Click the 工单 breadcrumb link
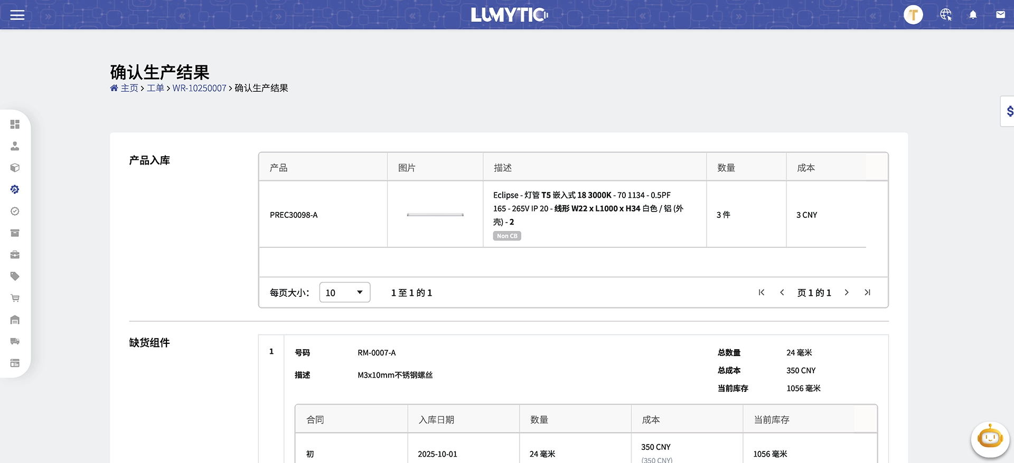Screen dimensions: 1014x463 click(x=155, y=88)
